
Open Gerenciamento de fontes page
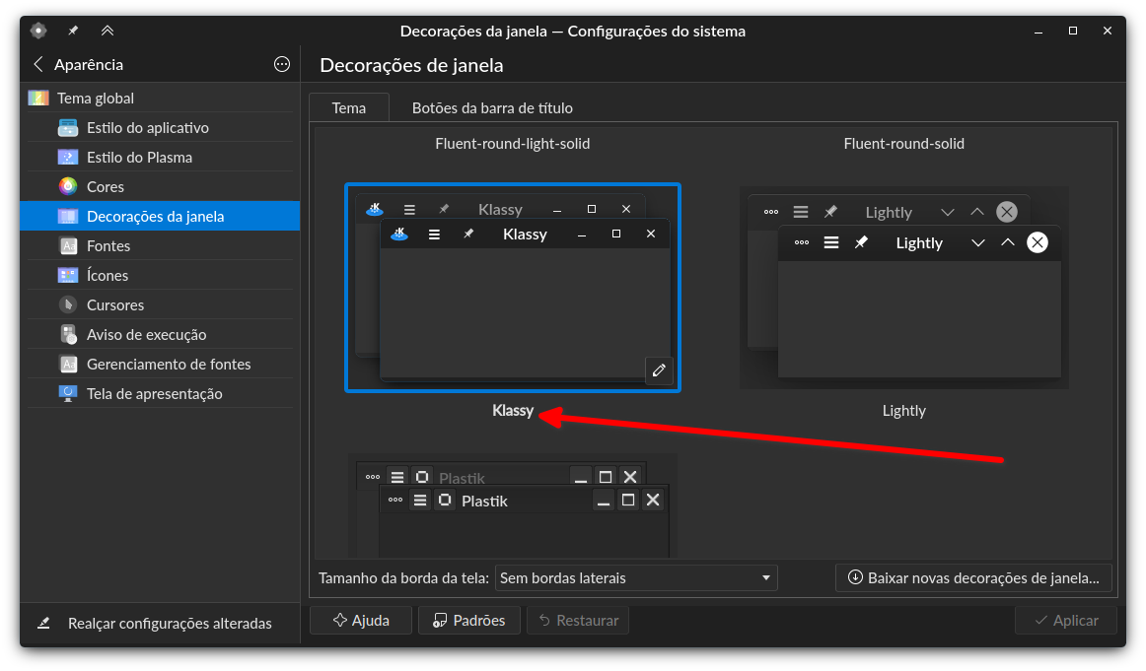tap(160, 365)
